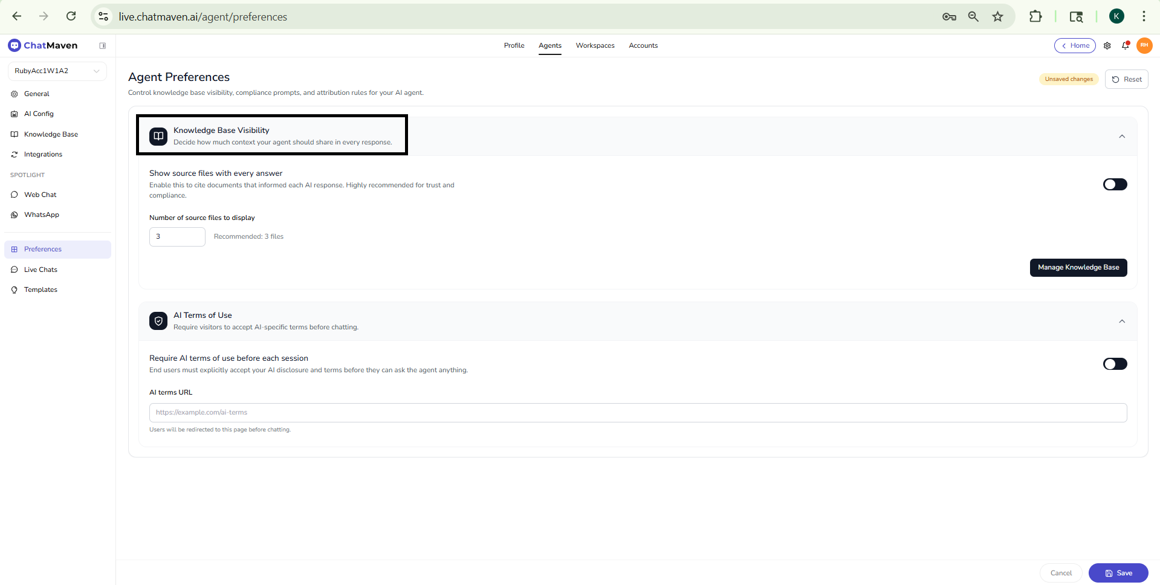
Task: Switch to the Accounts tab
Action: (x=643, y=46)
